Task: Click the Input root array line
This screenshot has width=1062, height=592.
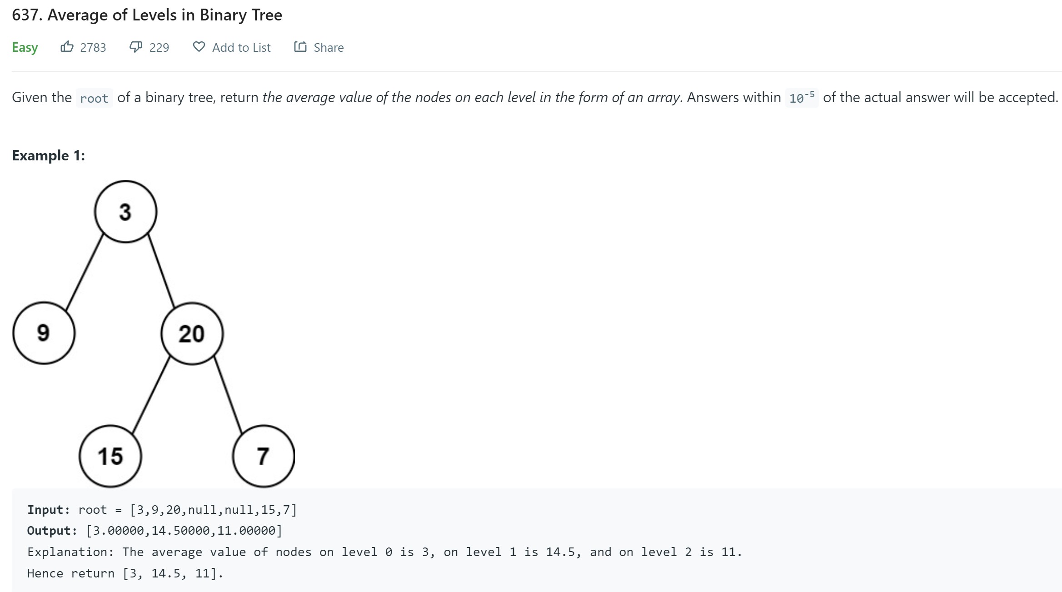Action: coord(162,510)
